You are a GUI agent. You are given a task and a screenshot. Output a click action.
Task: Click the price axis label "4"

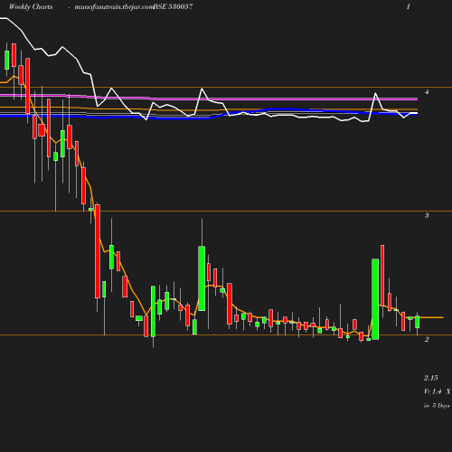pos(427,92)
